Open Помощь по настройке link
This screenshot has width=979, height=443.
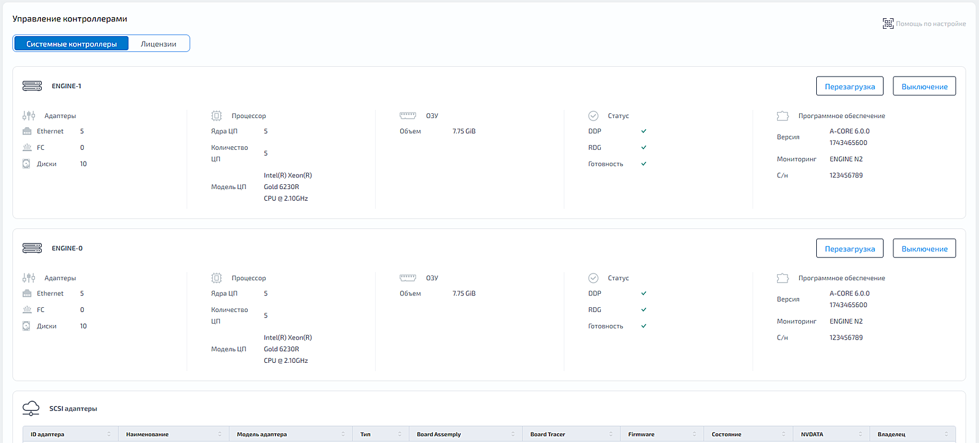pyautogui.click(x=931, y=24)
